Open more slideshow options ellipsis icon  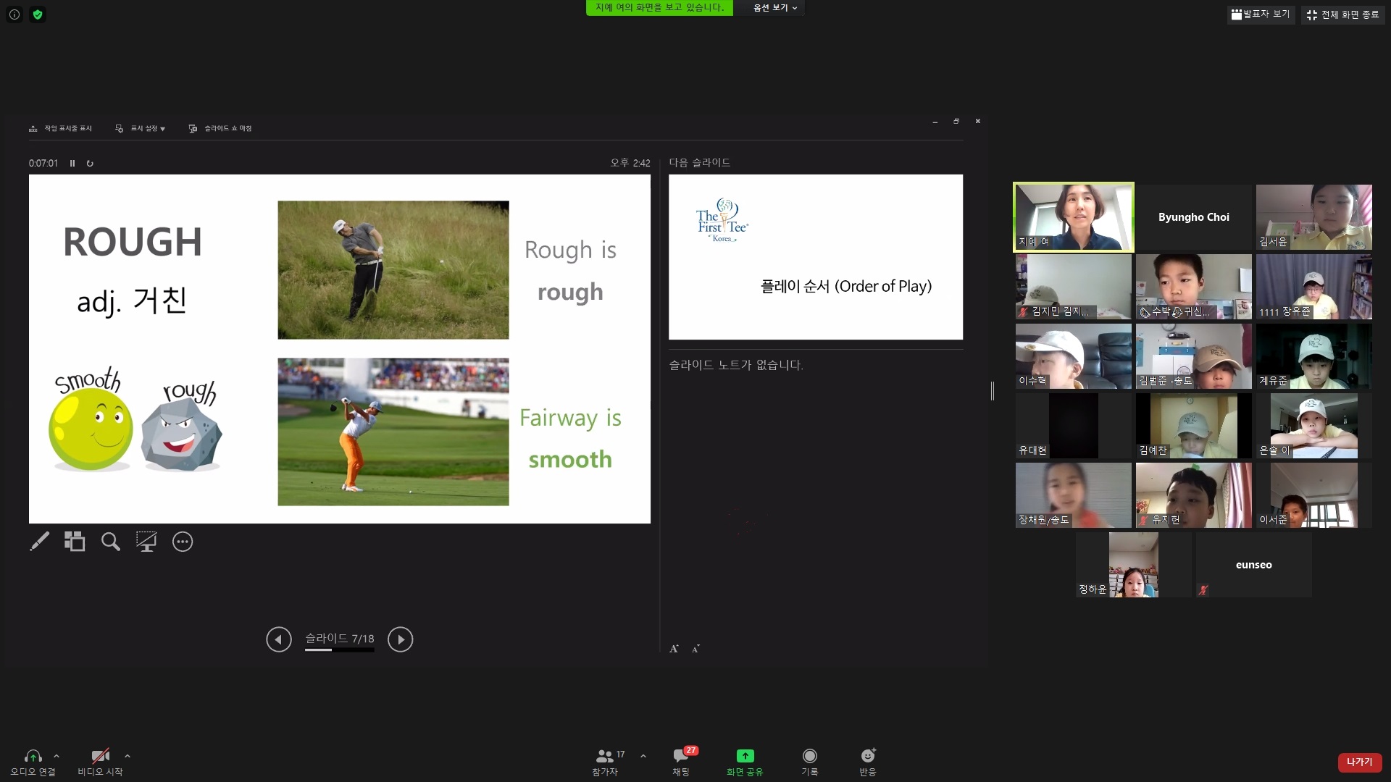tap(183, 541)
